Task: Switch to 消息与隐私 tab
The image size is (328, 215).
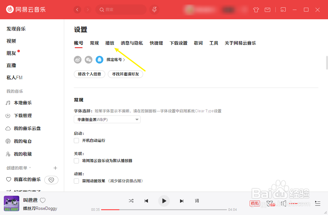Action: pos(132,43)
